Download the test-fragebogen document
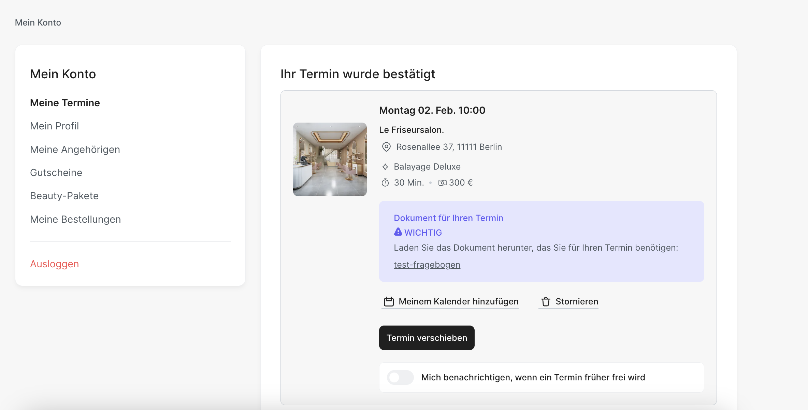This screenshot has width=808, height=410. tap(427, 265)
